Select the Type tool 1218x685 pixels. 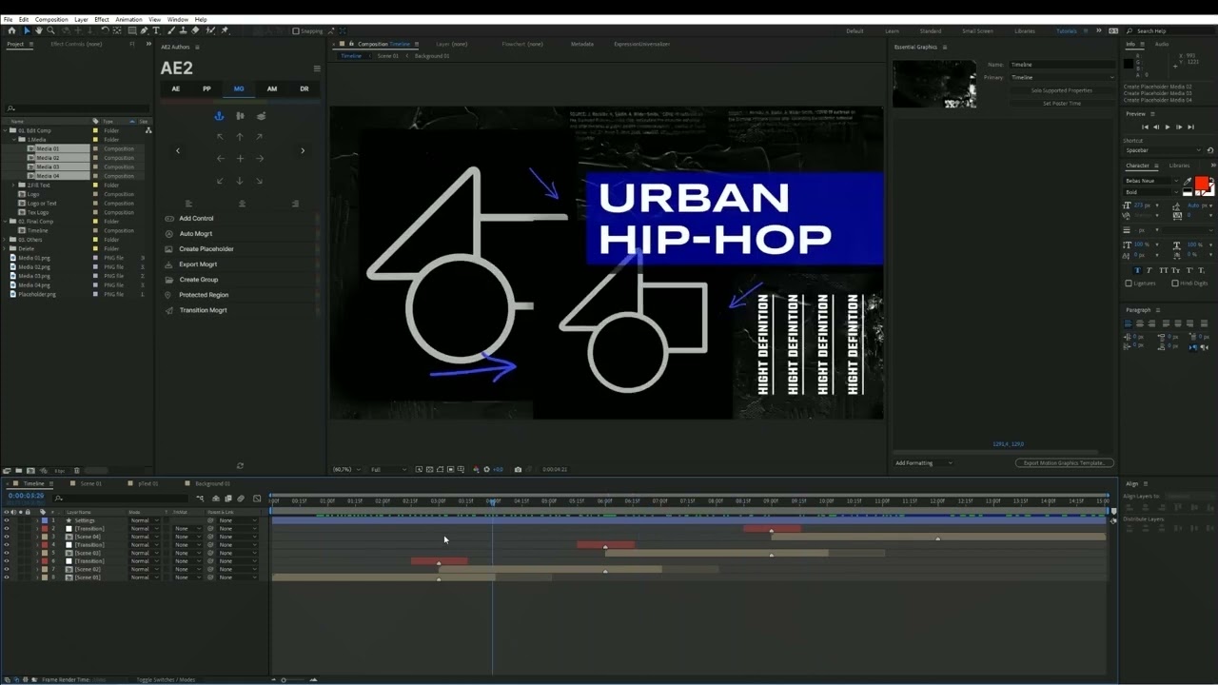point(156,30)
